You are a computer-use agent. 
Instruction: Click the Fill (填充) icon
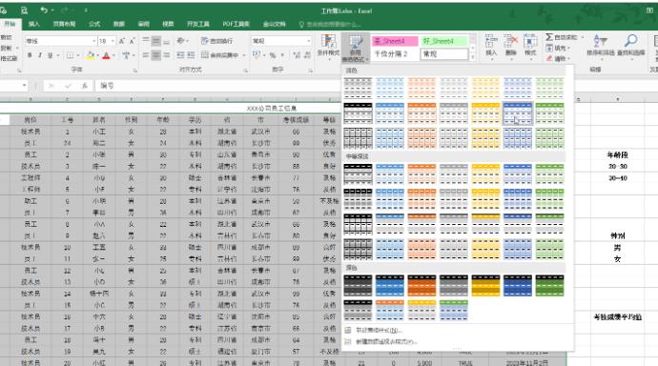pyautogui.click(x=549, y=49)
